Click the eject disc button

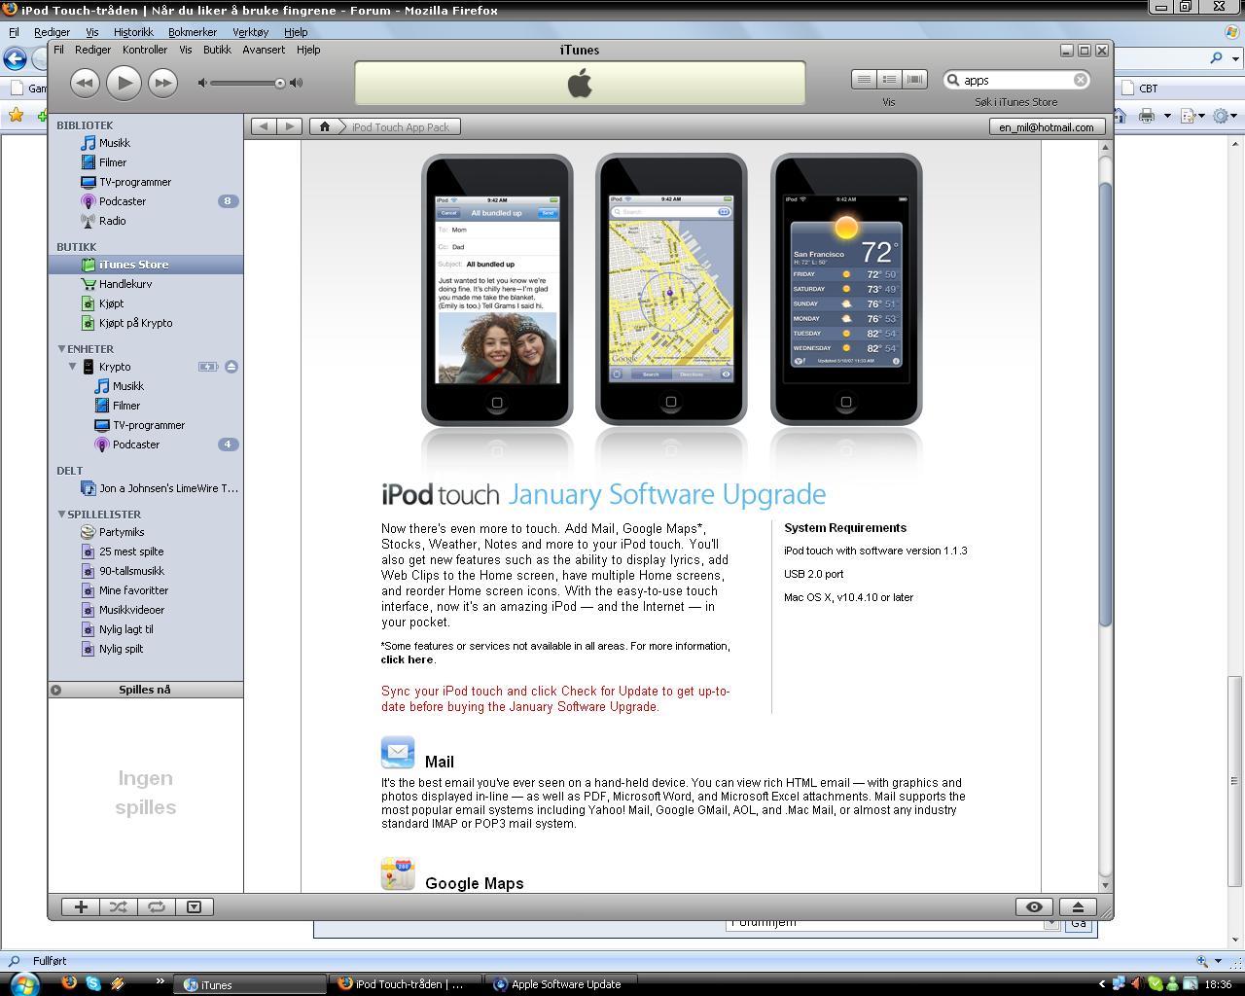1078,907
